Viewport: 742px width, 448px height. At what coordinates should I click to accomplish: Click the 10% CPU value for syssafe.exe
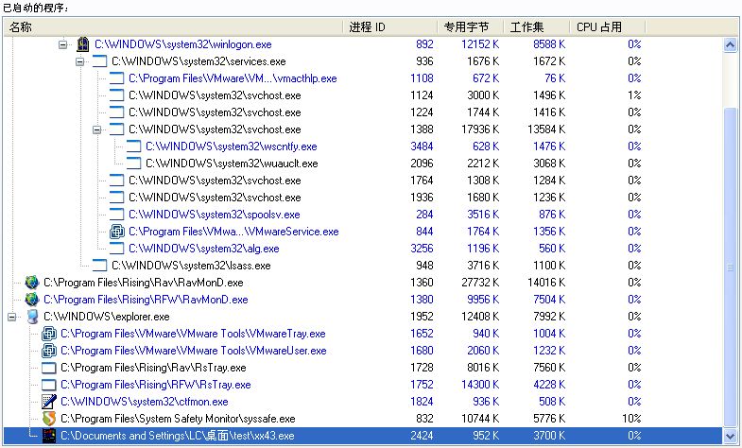pos(631,419)
